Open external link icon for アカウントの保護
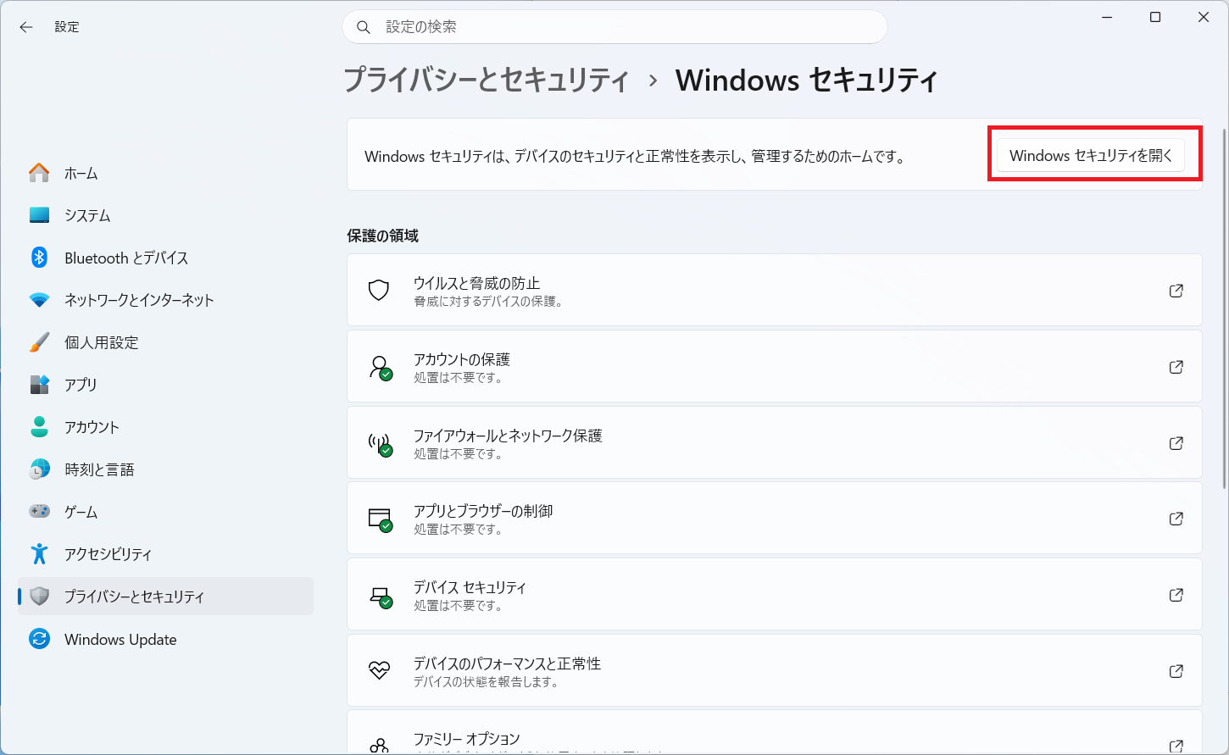The height and width of the screenshot is (755, 1229). pyautogui.click(x=1176, y=367)
